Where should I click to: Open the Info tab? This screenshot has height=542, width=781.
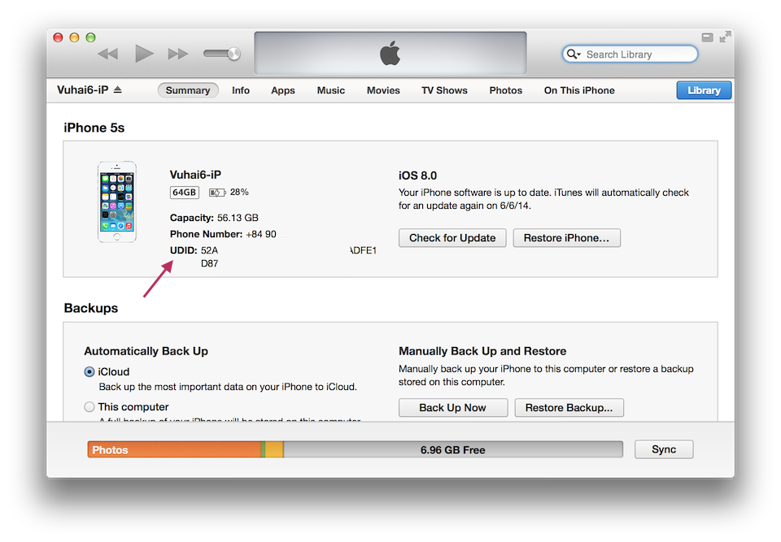pyautogui.click(x=241, y=90)
